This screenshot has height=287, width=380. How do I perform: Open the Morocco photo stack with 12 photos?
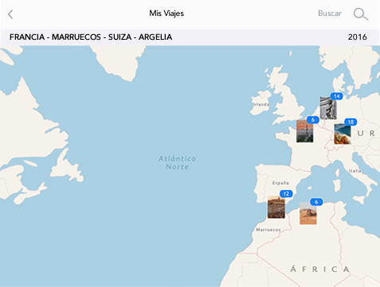(276, 207)
